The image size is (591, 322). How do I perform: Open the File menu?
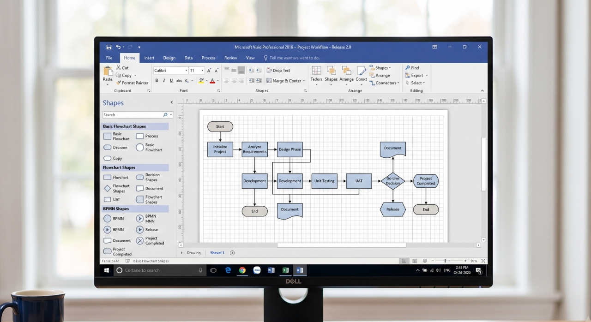click(109, 58)
